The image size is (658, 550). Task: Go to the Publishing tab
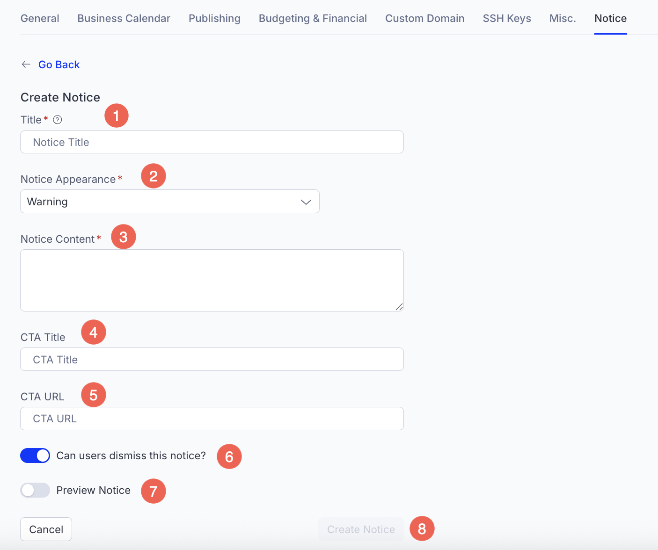point(214,18)
